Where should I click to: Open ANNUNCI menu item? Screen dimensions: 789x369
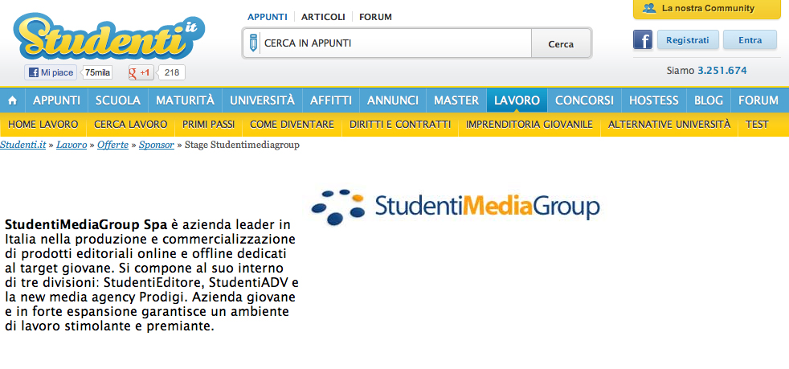click(x=392, y=100)
